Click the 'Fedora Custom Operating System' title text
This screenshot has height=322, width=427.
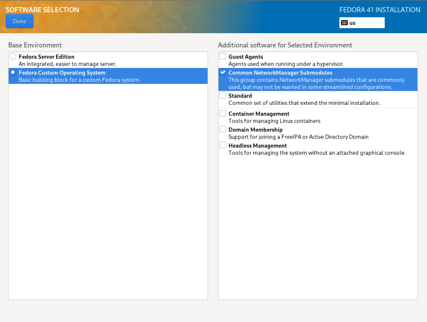[62, 73]
